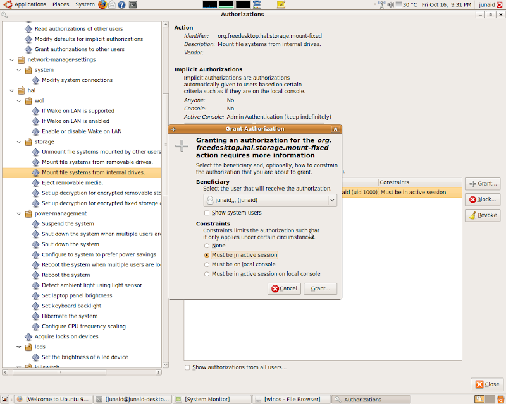Click the action tree vertical scrollbar
Viewport: 506px width, 404px height.
tap(166, 144)
